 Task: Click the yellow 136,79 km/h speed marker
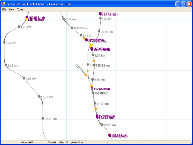[x=26, y=19]
